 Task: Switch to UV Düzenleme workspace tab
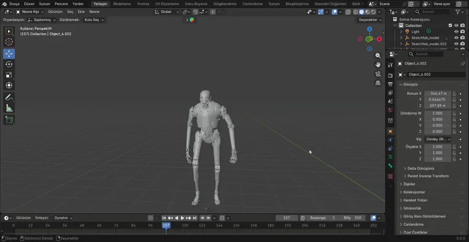[167, 4]
